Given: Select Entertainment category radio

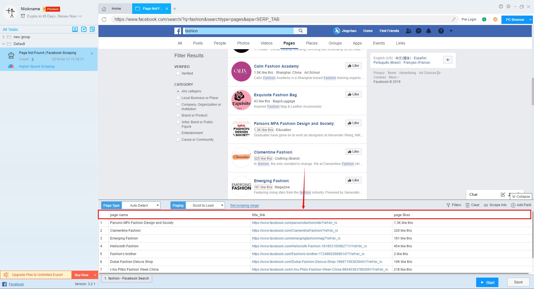Looking at the screenshot, I should pyautogui.click(x=178, y=133).
